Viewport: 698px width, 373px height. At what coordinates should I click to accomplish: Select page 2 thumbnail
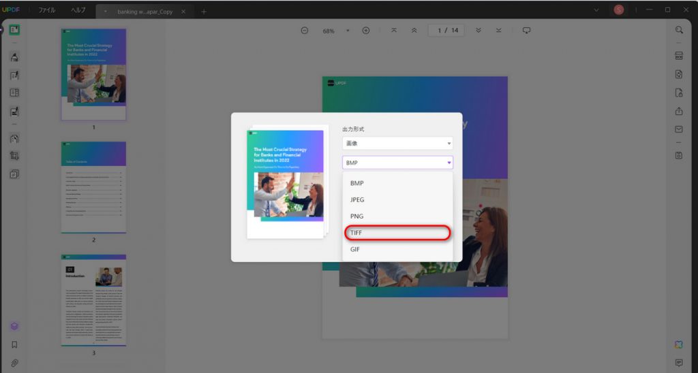tap(93, 187)
